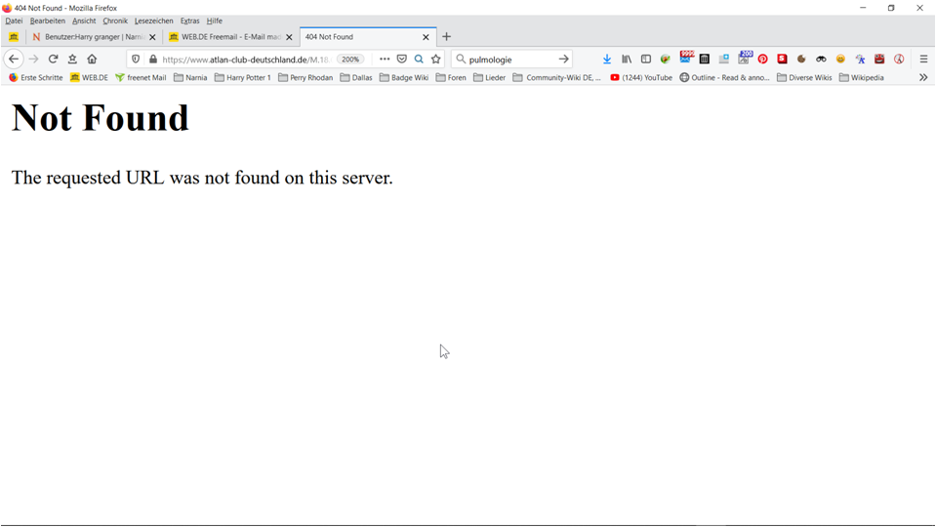Close the Benutzer:Harry granger tab
Screen dimensions: 936x527
tap(152, 37)
